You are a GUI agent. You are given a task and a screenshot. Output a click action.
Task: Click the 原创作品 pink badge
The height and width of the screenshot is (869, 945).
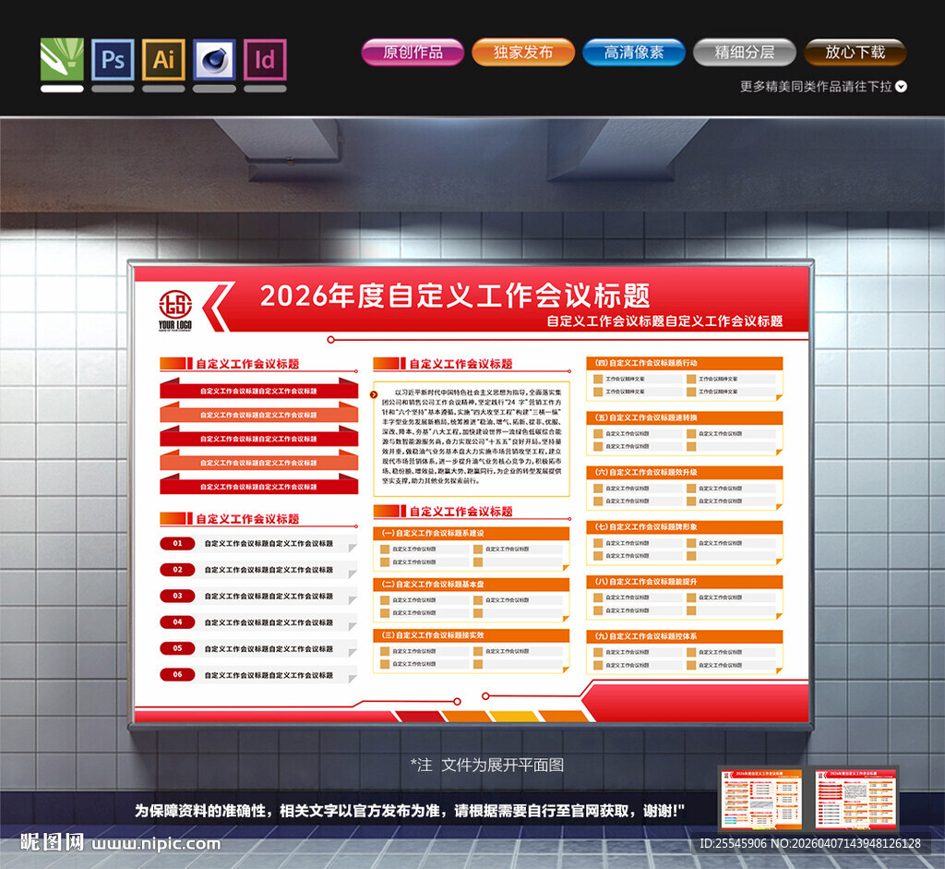(x=413, y=52)
